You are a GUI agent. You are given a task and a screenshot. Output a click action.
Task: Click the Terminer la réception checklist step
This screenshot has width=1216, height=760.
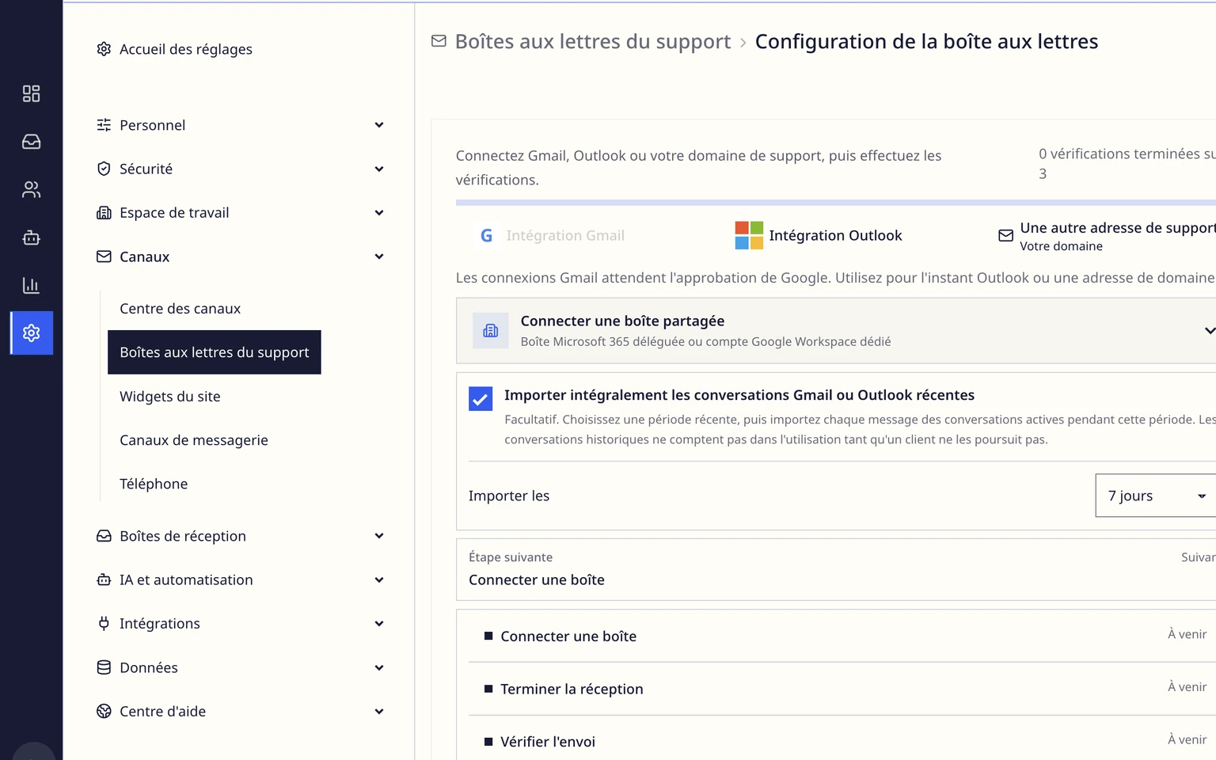(x=842, y=689)
